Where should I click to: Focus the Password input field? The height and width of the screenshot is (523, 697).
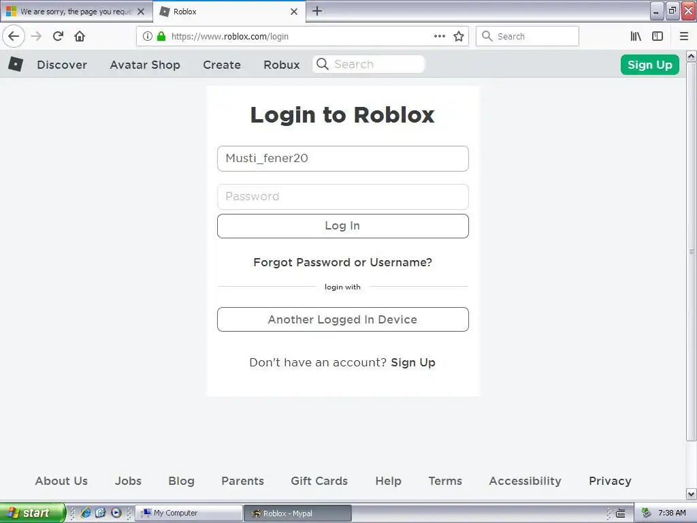(x=343, y=197)
